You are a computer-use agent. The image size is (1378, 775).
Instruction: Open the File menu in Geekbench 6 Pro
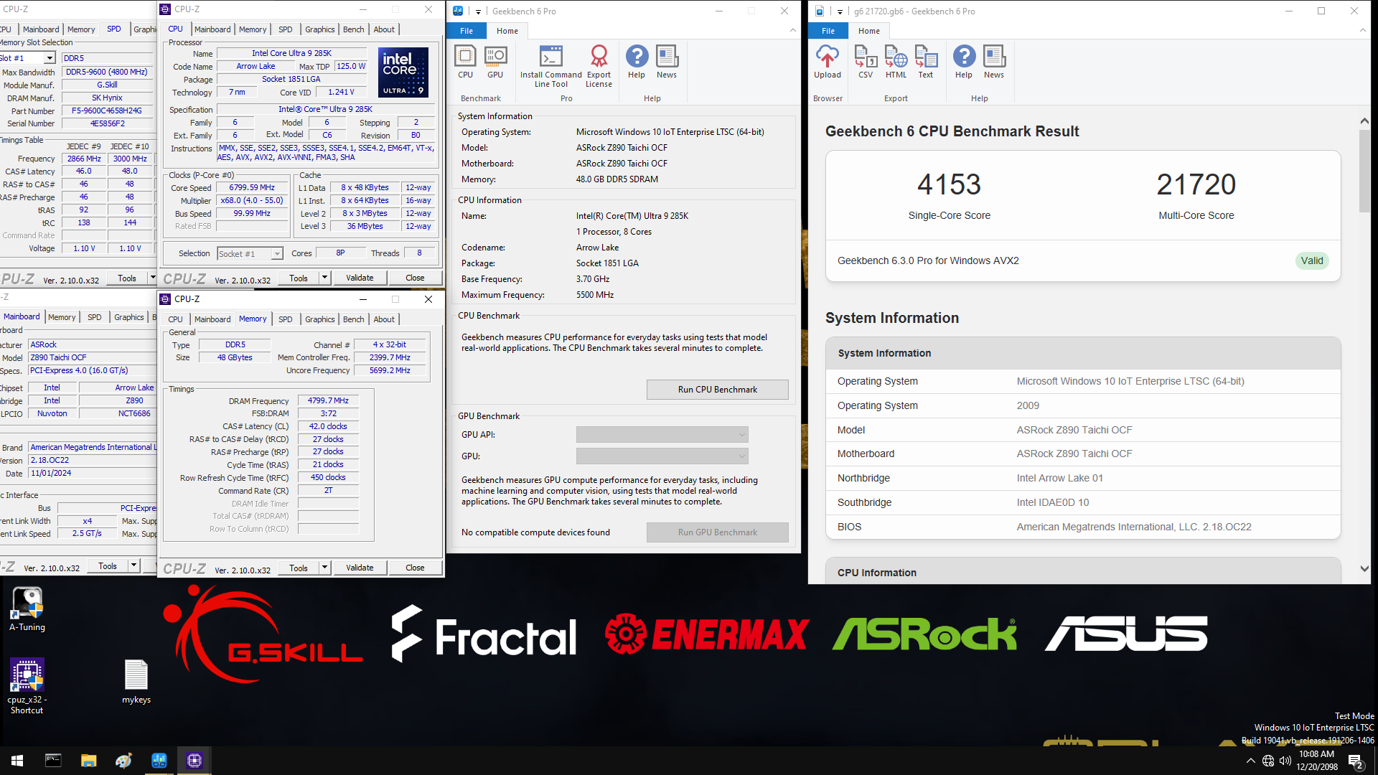tap(467, 31)
